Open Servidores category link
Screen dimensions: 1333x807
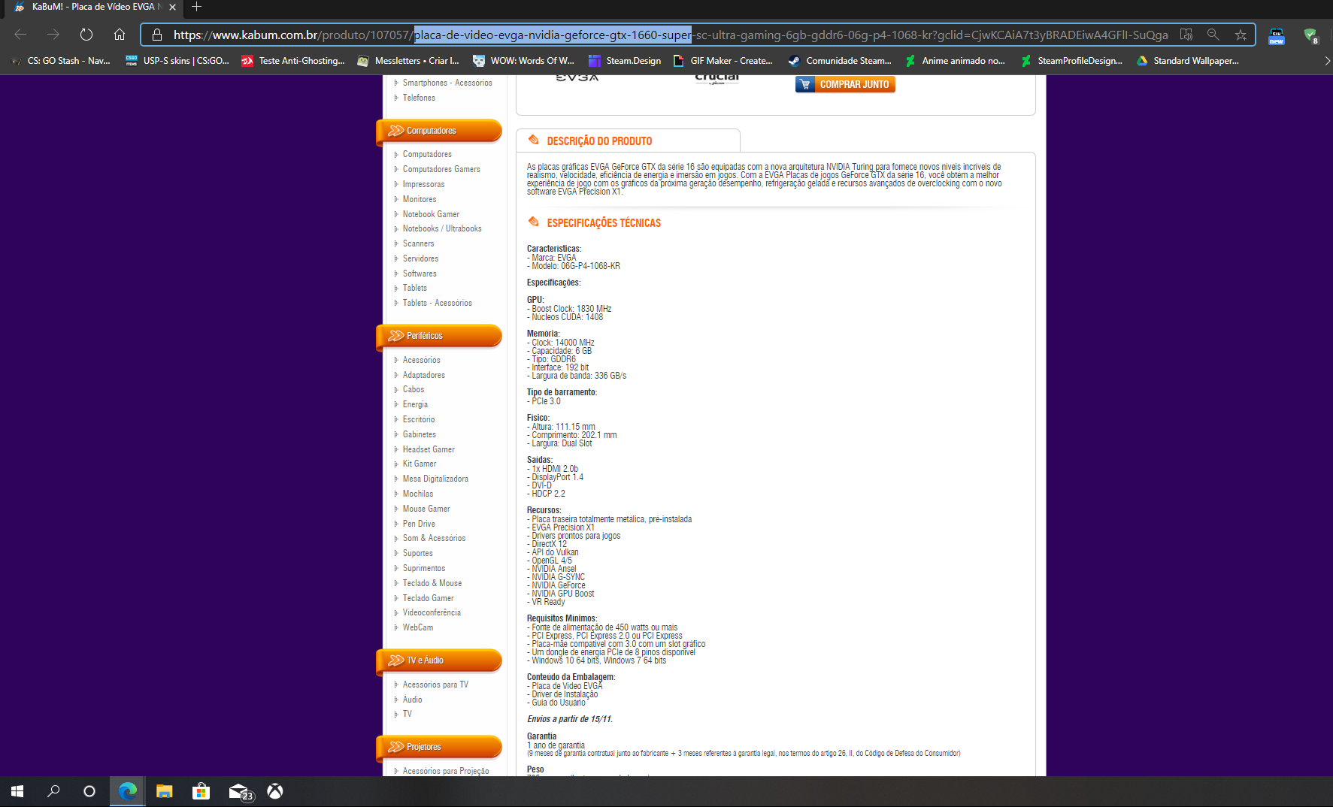pos(420,258)
